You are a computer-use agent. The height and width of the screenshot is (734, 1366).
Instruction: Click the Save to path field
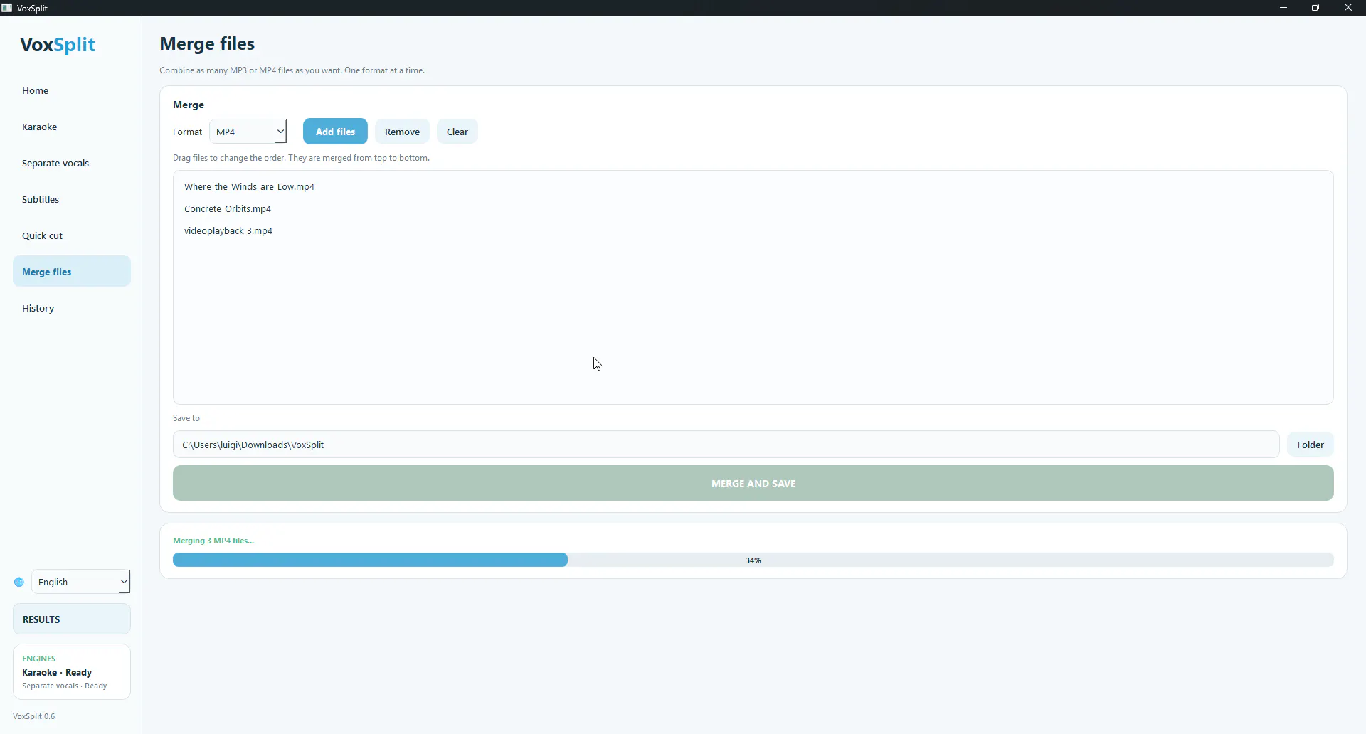coord(726,445)
